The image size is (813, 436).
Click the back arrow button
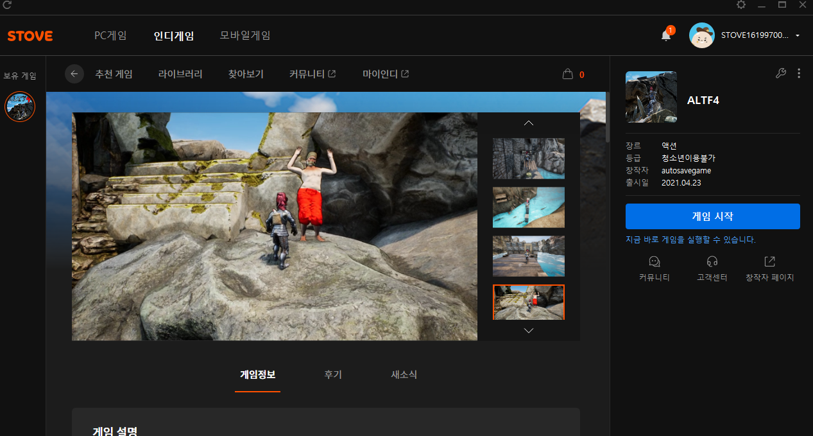coord(74,74)
